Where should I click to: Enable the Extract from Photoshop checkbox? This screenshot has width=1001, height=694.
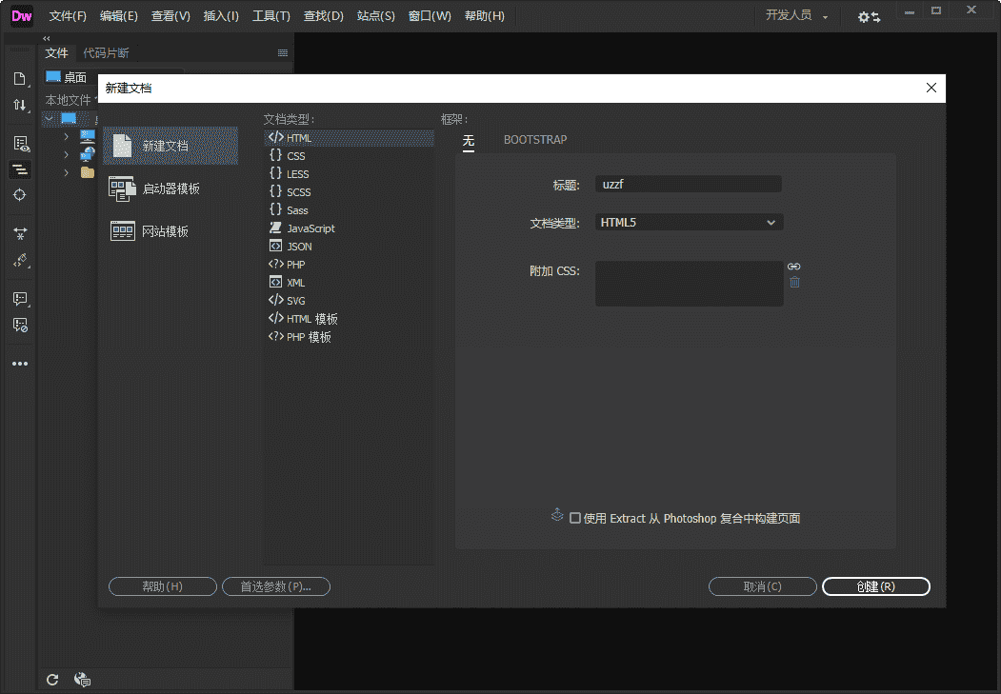pyautogui.click(x=574, y=519)
